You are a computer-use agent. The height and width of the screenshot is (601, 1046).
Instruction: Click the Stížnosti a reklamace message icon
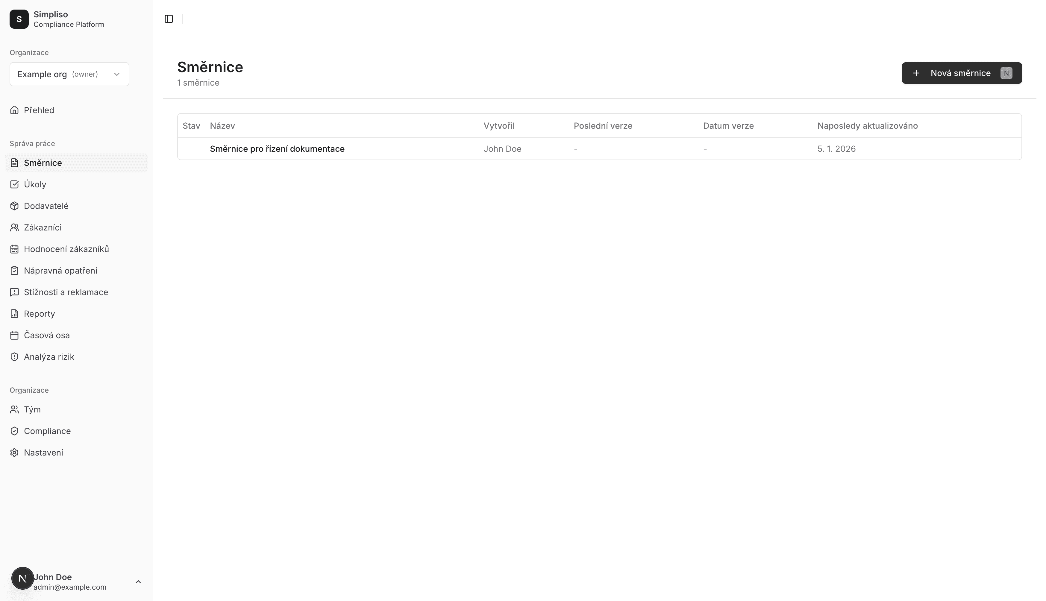point(14,292)
